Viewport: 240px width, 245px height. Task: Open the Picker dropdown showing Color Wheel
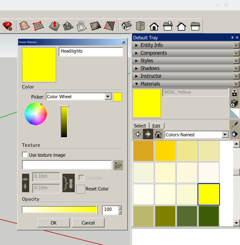pyautogui.click(x=108, y=97)
